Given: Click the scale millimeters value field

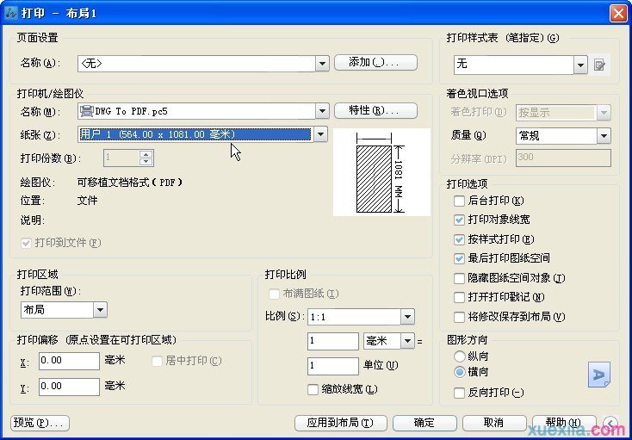Looking at the screenshot, I should coord(333,342).
